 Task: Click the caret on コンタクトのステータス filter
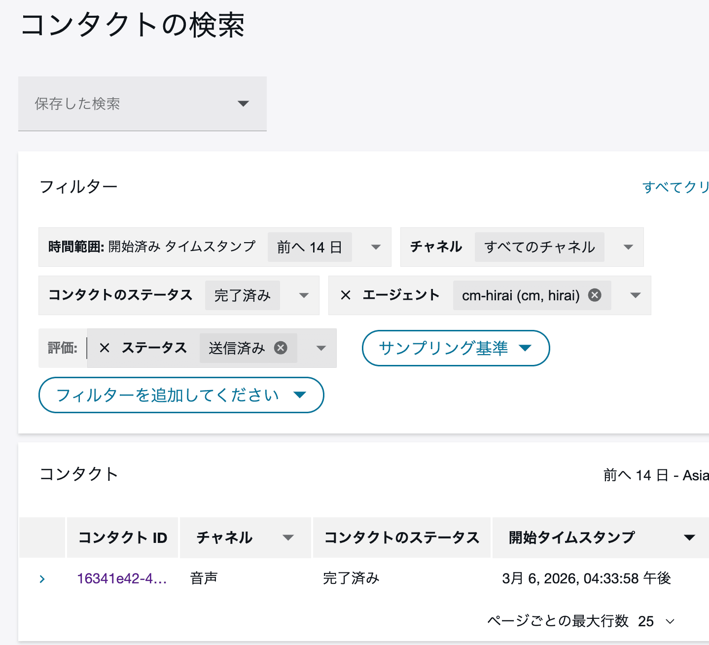(x=304, y=295)
